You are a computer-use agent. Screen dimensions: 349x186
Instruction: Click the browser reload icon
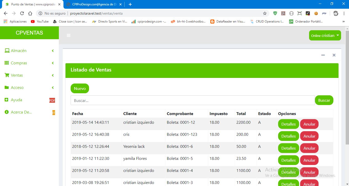[22, 13]
